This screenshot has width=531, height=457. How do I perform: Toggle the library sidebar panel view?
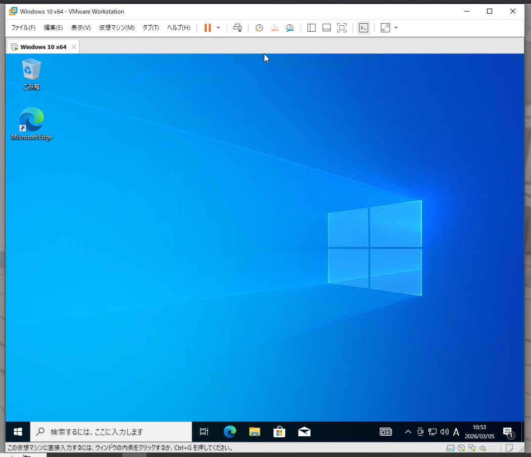pyautogui.click(x=311, y=28)
